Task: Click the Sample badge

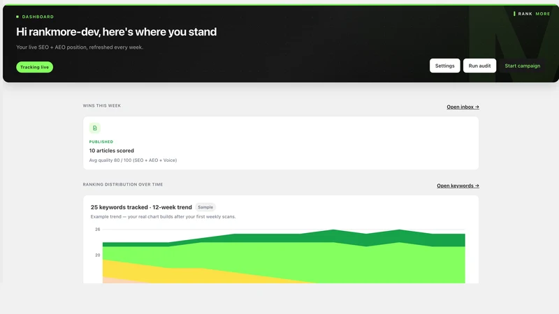Action: [205, 207]
